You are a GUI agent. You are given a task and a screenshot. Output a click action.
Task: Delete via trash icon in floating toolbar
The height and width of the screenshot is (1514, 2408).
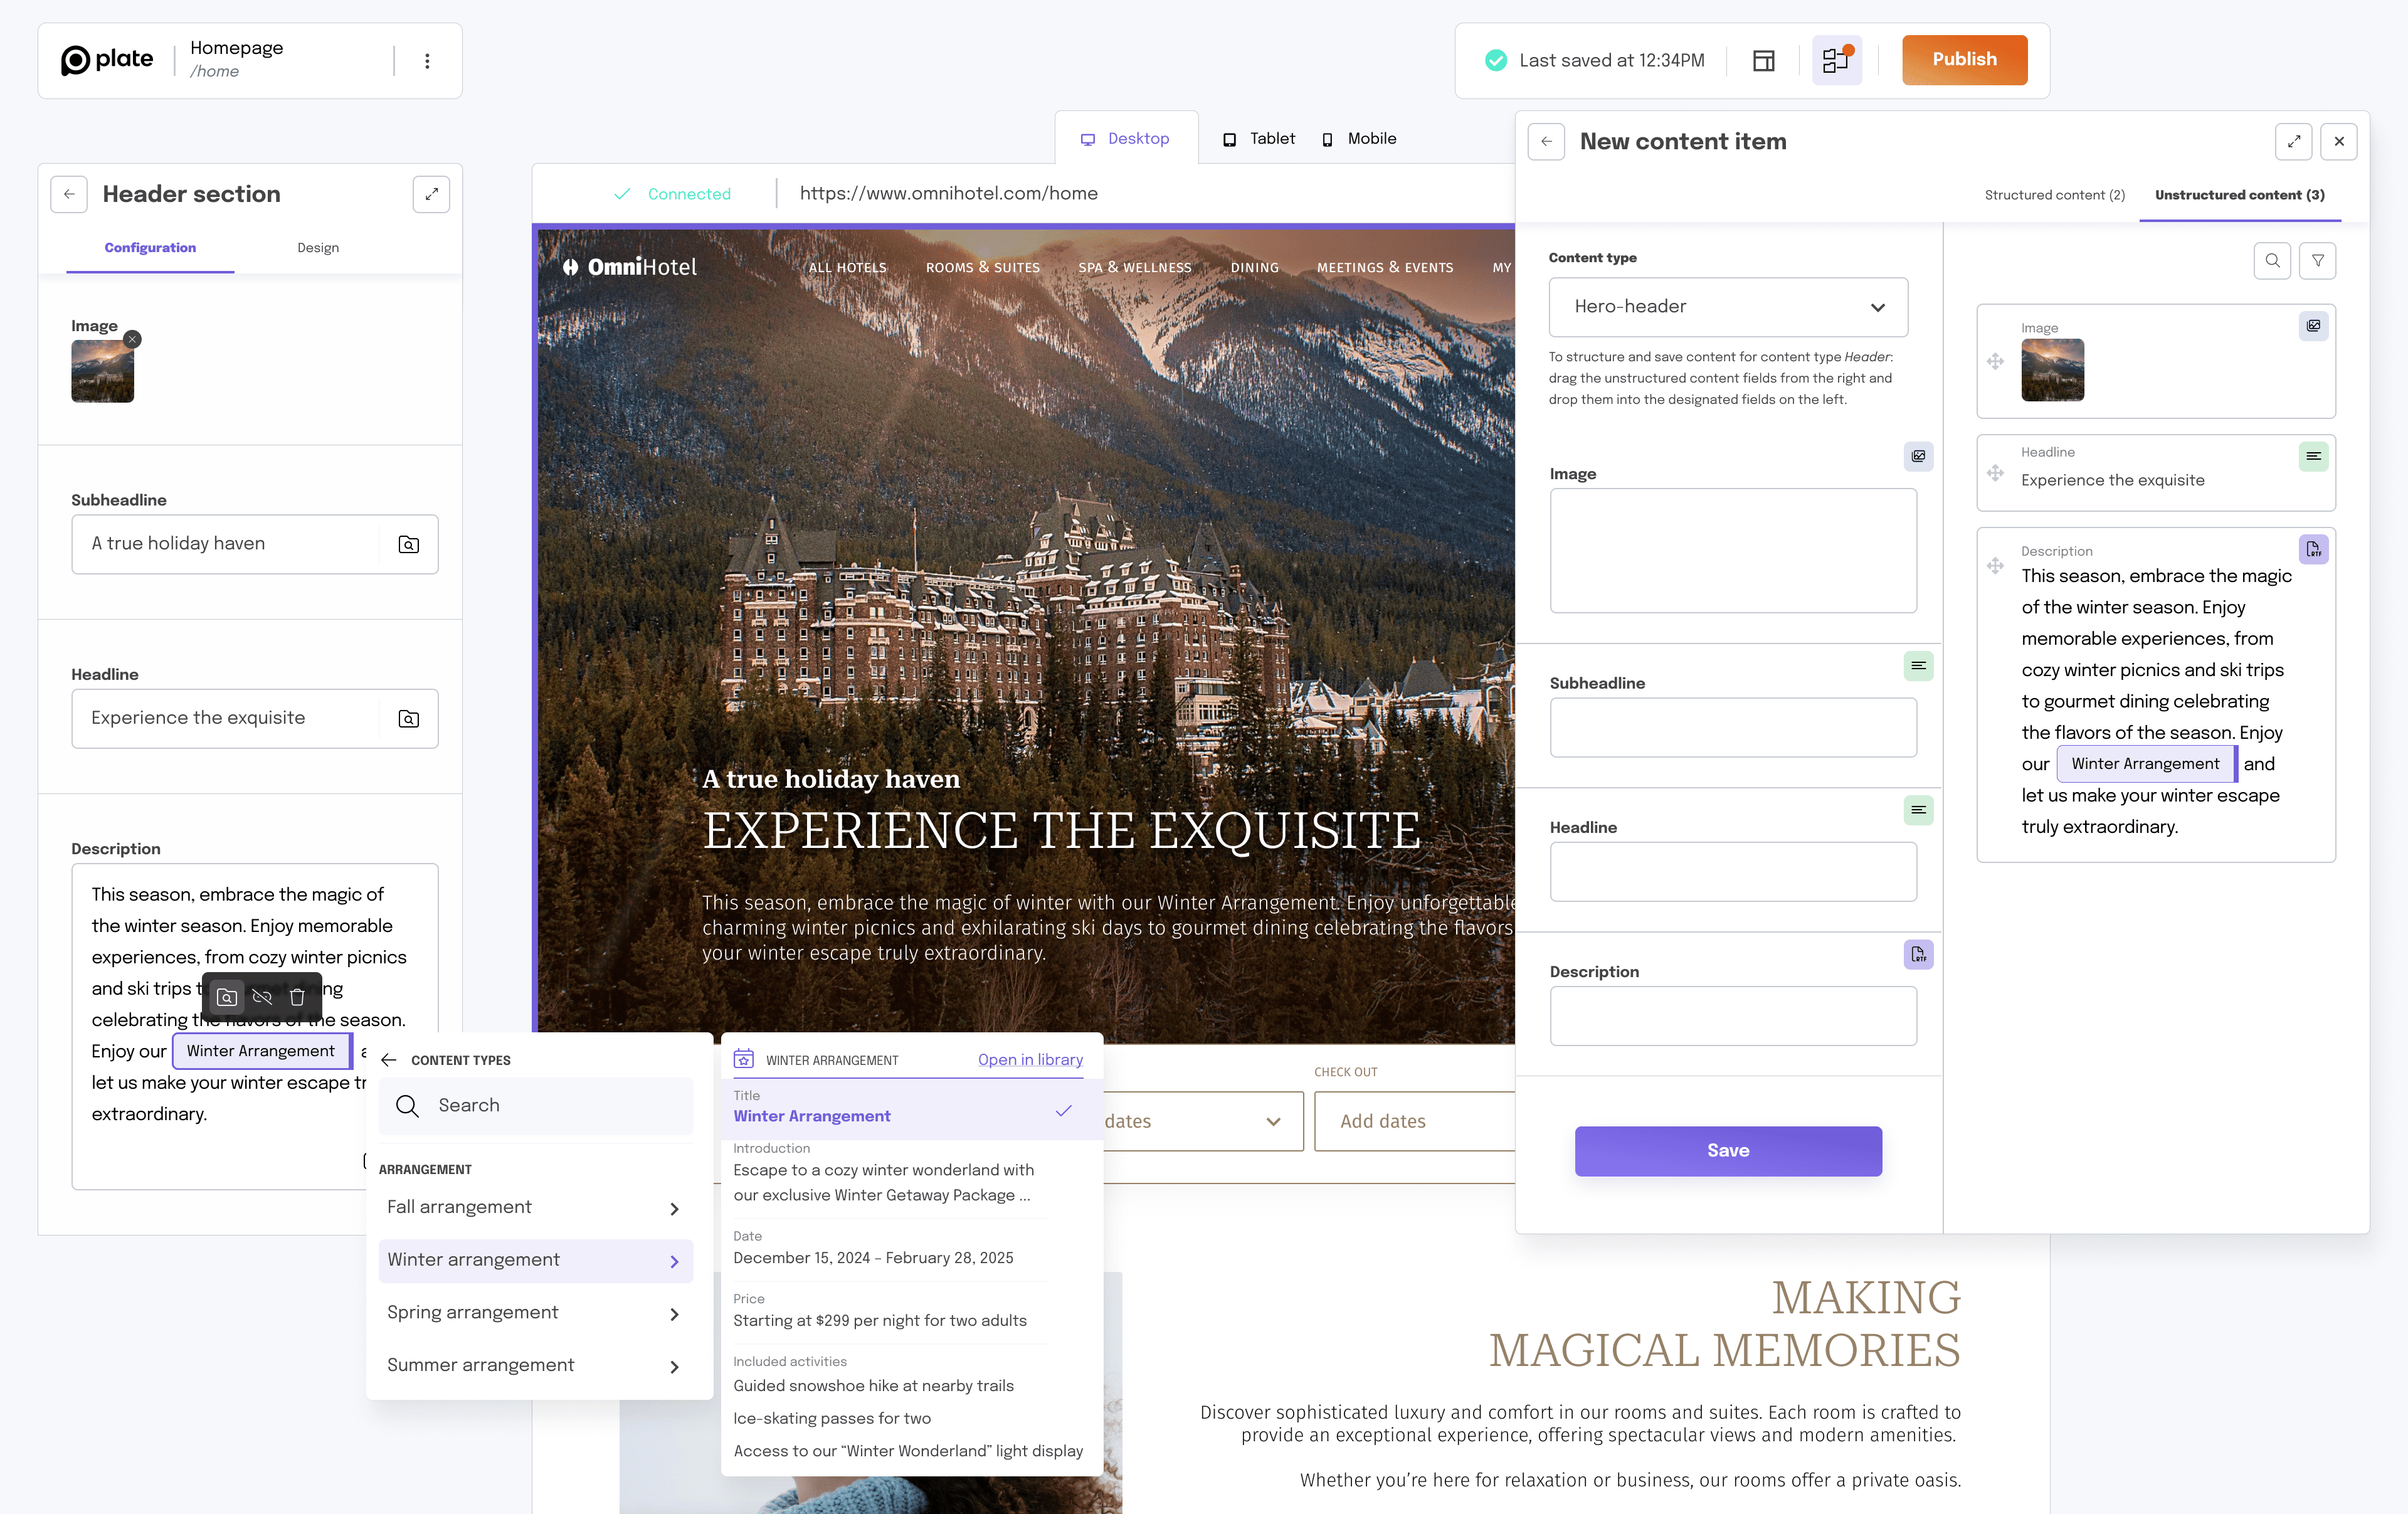point(297,997)
